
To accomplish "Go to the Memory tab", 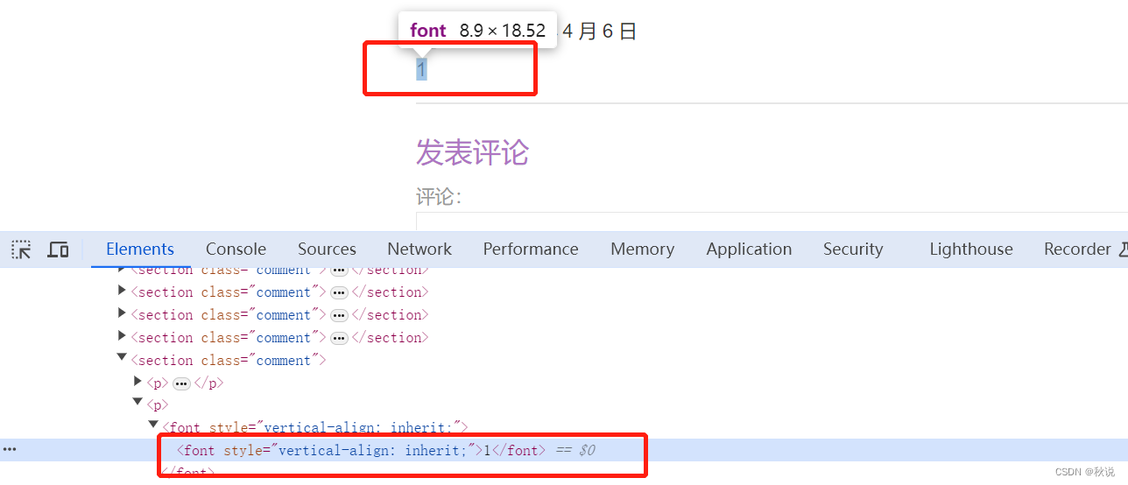I will [x=642, y=250].
